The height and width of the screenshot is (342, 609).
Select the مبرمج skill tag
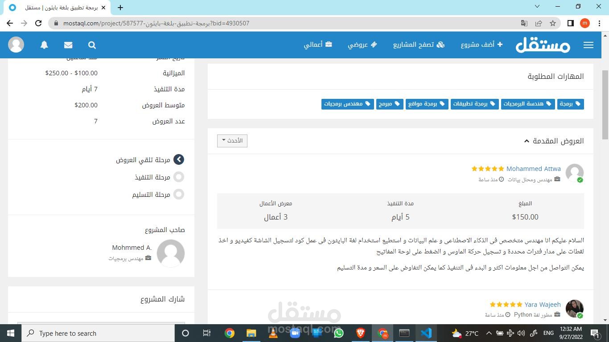(x=390, y=104)
